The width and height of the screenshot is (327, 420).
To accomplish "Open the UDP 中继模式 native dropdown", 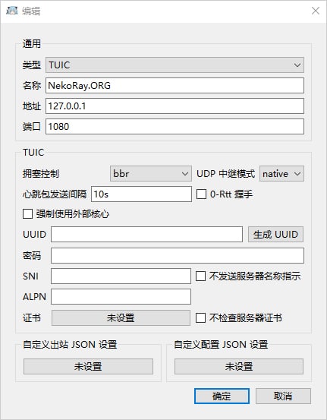I will [x=281, y=174].
